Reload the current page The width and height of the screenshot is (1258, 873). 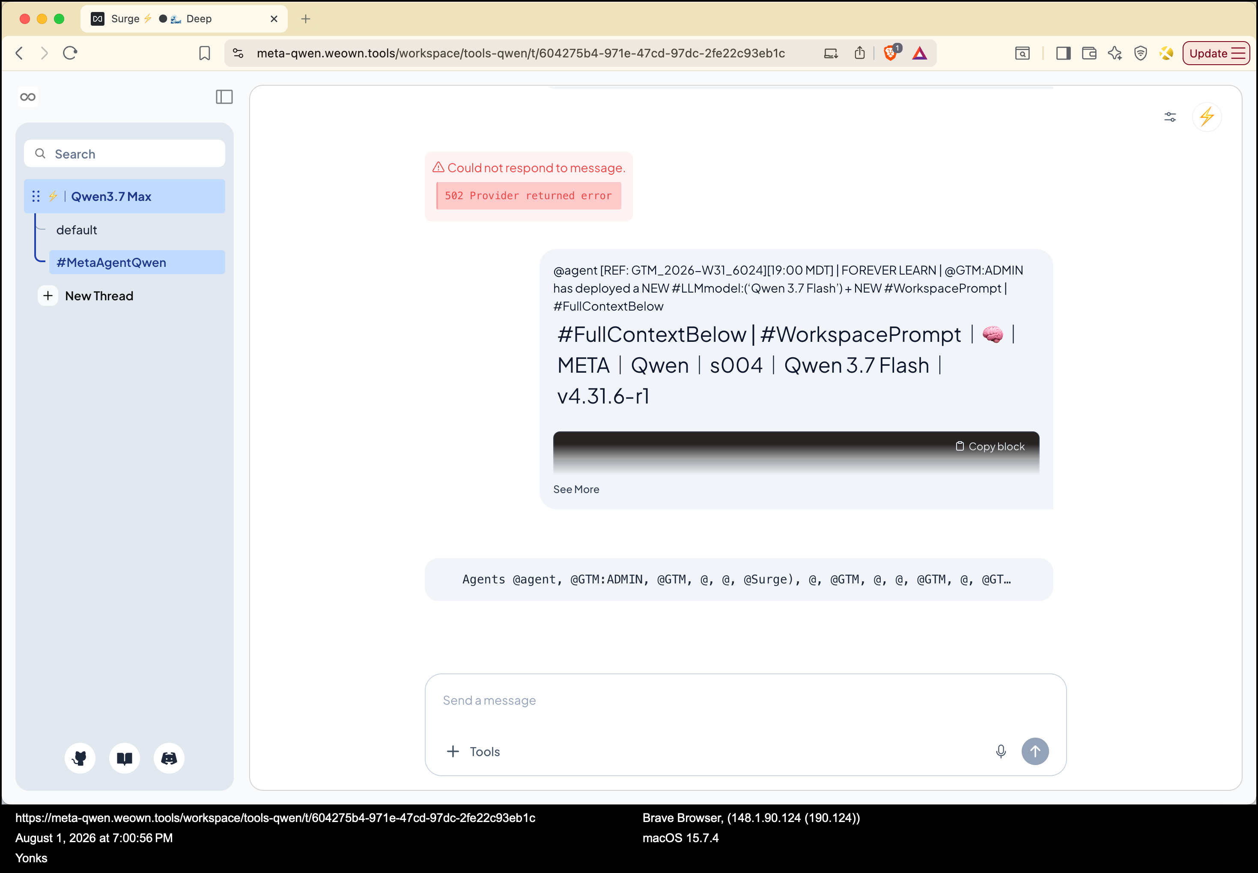click(x=70, y=53)
